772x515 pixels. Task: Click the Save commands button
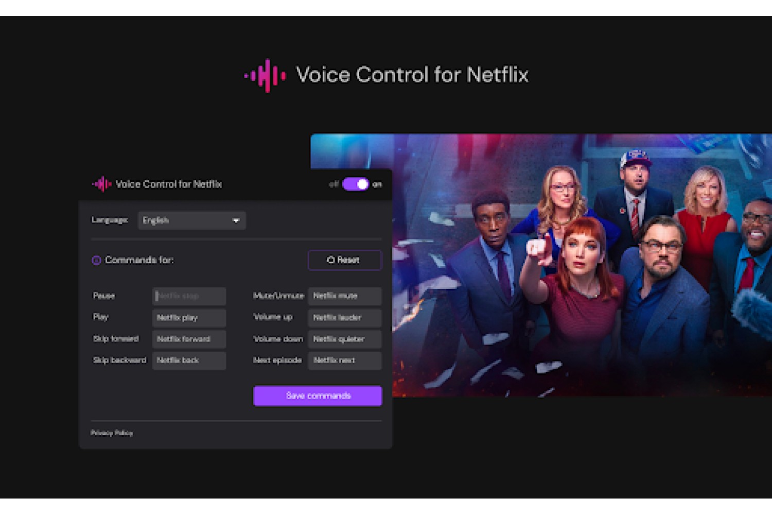318,396
